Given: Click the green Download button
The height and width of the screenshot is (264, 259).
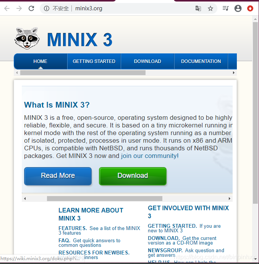Looking at the screenshot, I should click(x=133, y=176).
